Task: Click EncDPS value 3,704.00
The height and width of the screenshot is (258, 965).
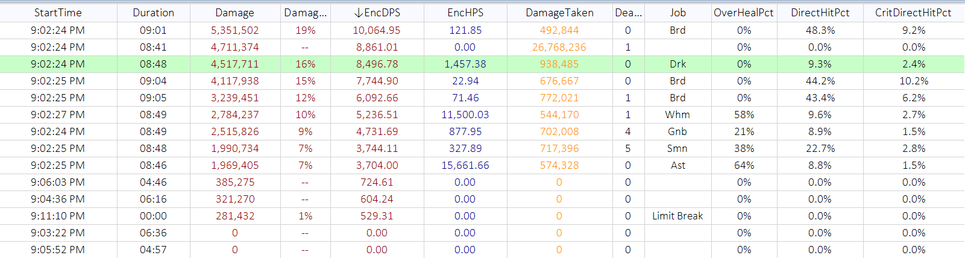Action: pyautogui.click(x=377, y=165)
